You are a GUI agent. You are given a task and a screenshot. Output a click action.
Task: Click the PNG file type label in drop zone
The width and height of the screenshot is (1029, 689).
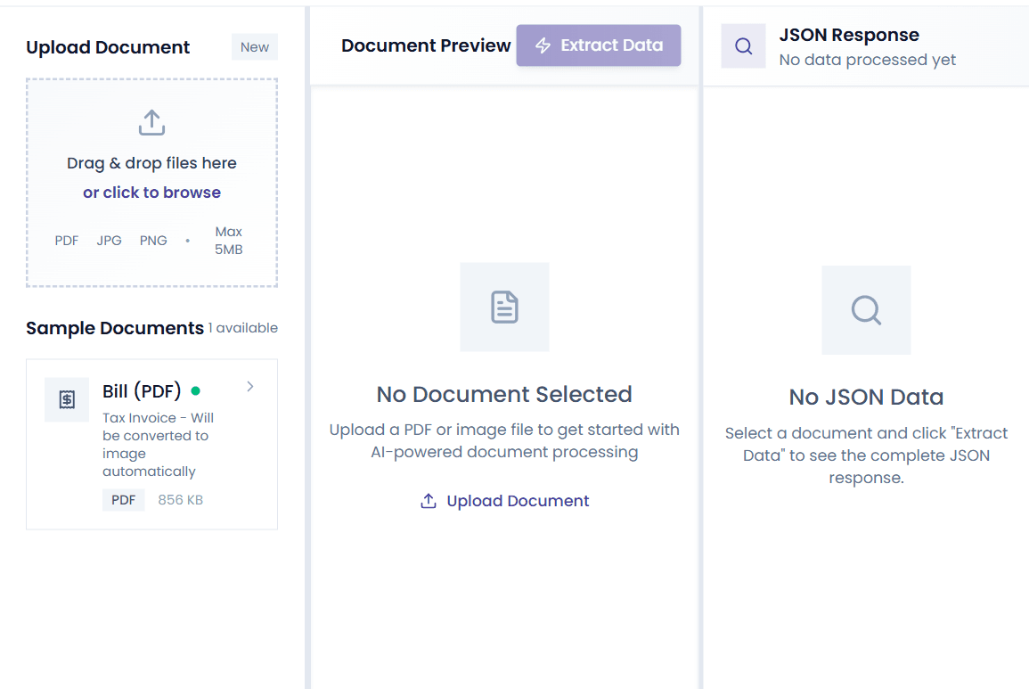(152, 240)
